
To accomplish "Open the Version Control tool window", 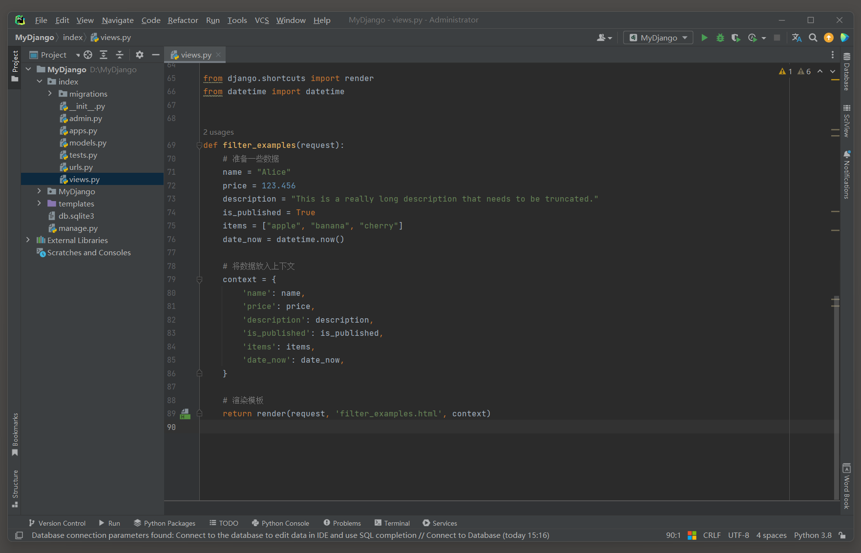I will tap(57, 523).
